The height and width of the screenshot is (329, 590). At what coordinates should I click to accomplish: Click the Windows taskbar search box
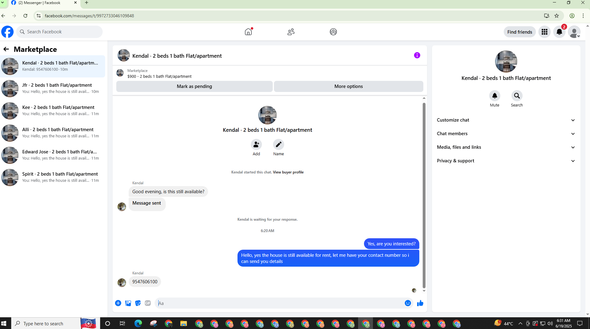[56, 323]
